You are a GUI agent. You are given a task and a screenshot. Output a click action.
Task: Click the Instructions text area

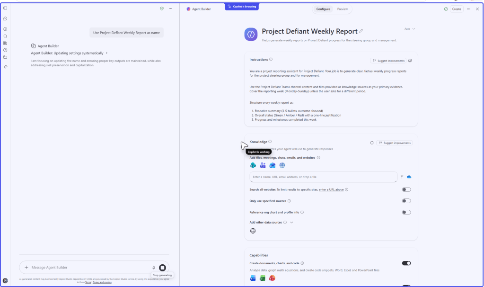click(331, 95)
